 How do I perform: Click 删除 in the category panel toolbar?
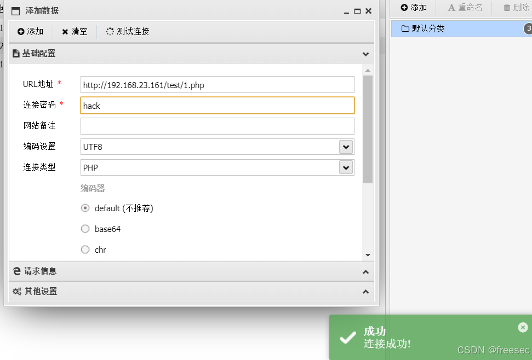click(x=516, y=8)
